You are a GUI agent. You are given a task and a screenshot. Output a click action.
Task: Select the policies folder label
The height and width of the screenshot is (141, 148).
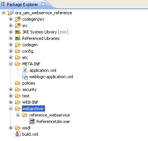tap(29, 83)
